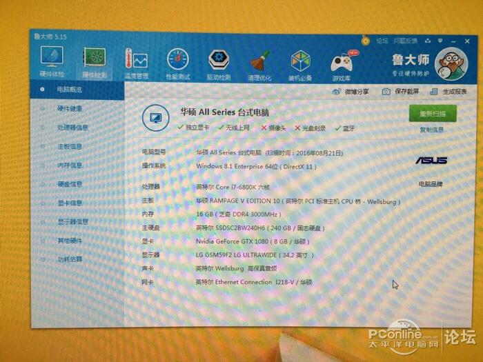Viewport: 483px width, 362px height.
Task: Click 保存截屏 save screenshot button
Action: click(400, 92)
